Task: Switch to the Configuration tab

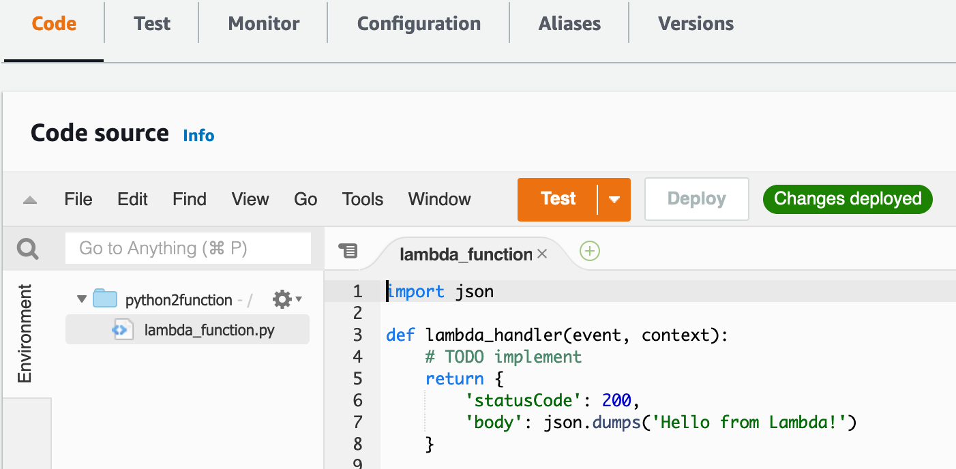Action: point(419,24)
